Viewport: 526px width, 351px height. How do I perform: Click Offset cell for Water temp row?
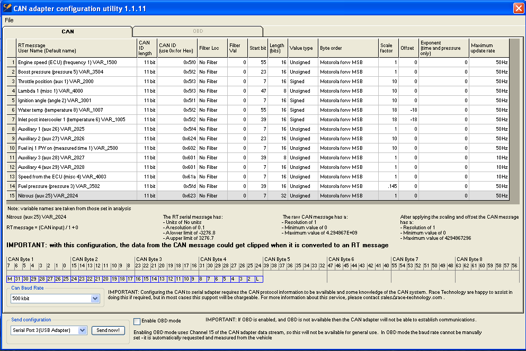click(408, 110)
